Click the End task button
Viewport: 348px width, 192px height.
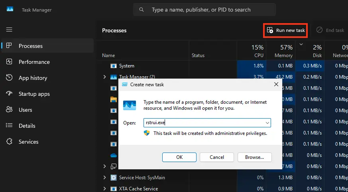330,30
